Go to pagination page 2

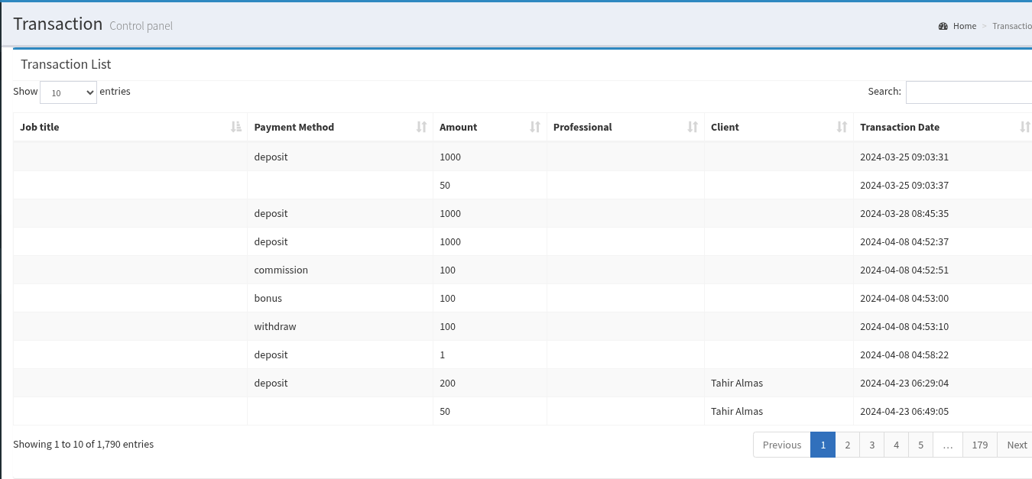(x=847, y=445)
